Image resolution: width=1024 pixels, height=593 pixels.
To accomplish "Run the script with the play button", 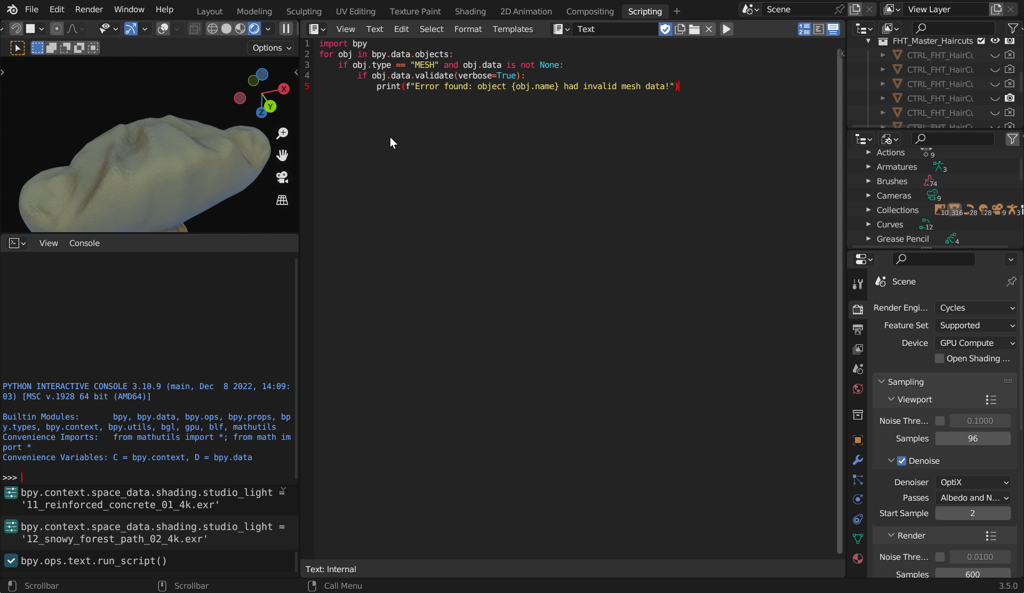I will [726, 29].
